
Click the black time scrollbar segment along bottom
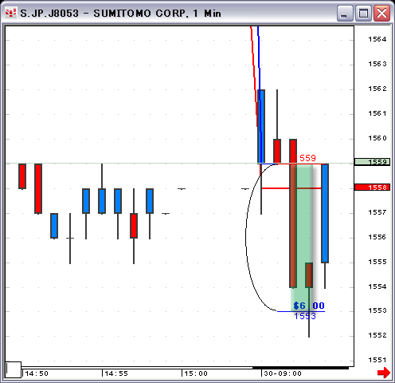pyautogui.click(x=300, y=368)
